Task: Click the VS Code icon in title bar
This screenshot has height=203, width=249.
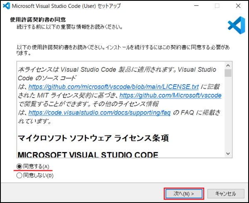Action: coord(6,6)
